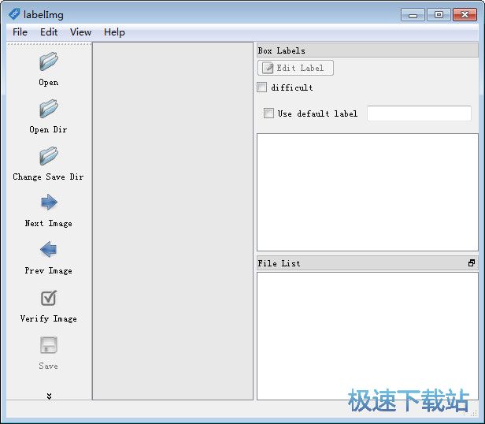The image size is (485, 424).
Task: Click inside the File List pane
Action: [x=367, y=335]
